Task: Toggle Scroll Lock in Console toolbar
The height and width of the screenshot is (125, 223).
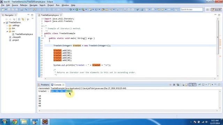Action: point(187,85)
